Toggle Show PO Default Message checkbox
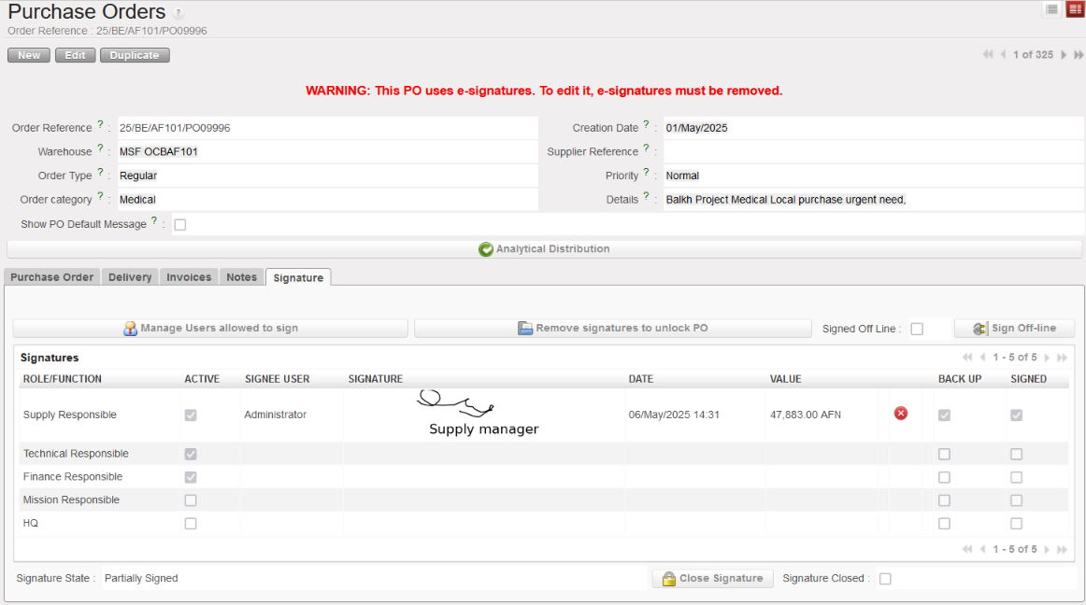The width and height of the screenshot is (1086, 605). coord(180,225)
